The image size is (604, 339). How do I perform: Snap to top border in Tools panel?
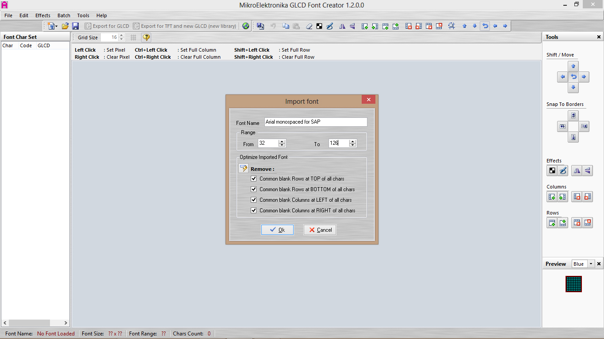coord(573,116)
